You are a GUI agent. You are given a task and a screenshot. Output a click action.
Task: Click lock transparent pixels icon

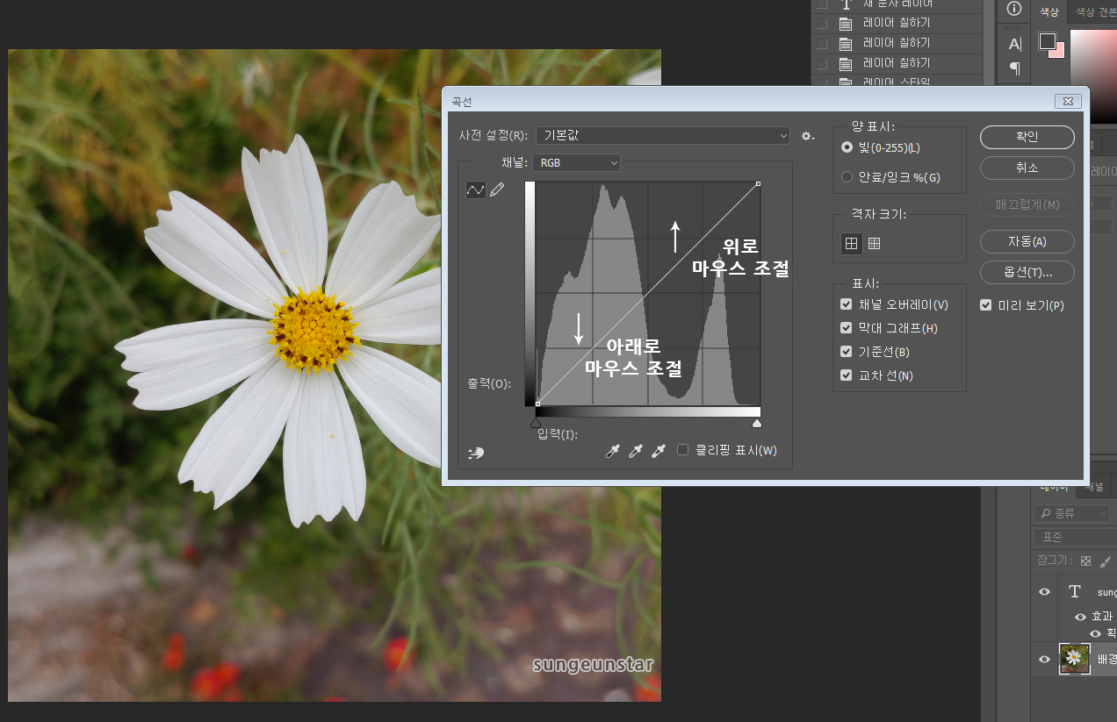[1086, 561]
